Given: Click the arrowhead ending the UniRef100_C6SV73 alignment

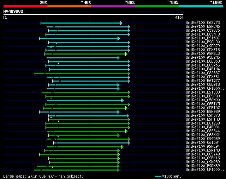Looking at the screenshot, I should pos(121,23).
